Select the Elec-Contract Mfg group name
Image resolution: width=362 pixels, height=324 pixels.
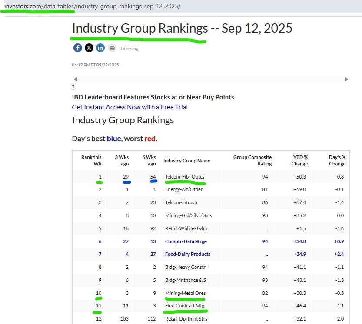pos(185,306)
